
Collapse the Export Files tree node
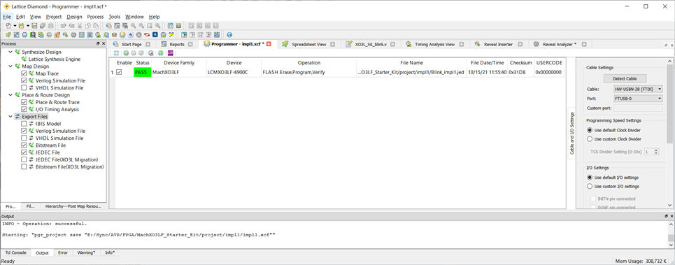click(10, 117)
